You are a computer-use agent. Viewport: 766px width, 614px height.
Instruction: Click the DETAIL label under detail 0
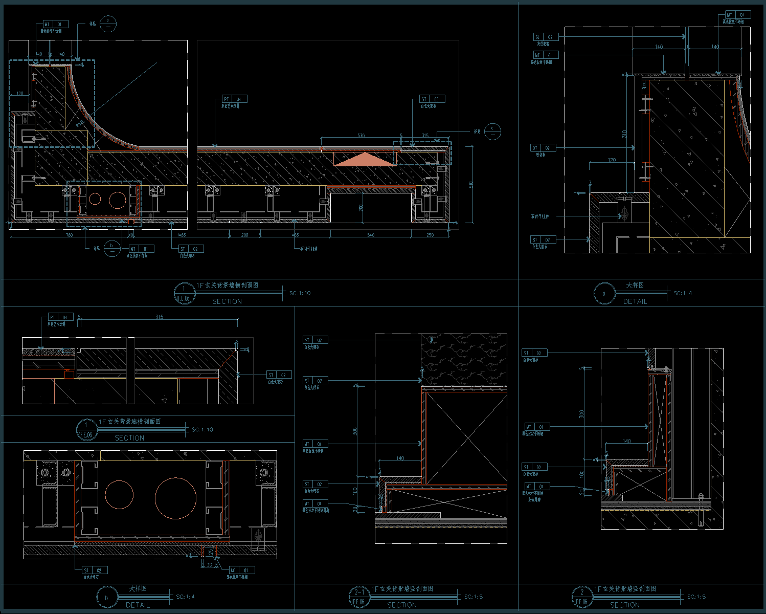point(635,301)
